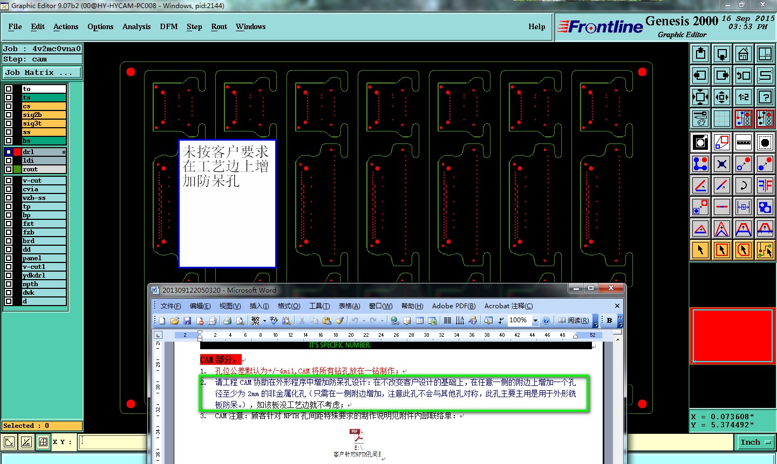
Task: Toggle visibility checkbox for layer ts
Action: tap(9, 98)
